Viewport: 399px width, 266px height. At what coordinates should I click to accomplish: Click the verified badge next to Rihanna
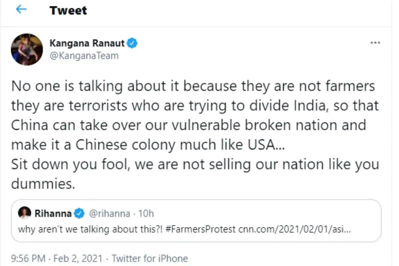79,213
